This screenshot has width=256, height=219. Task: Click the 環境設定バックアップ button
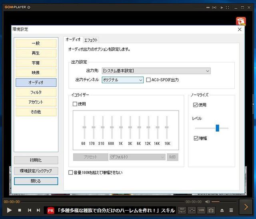(36, 171)
